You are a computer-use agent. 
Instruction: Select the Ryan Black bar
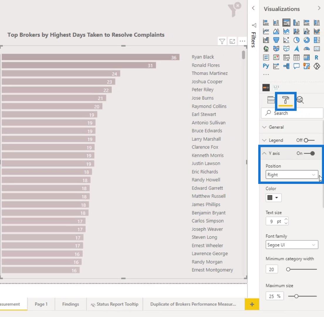coord(90,57)
